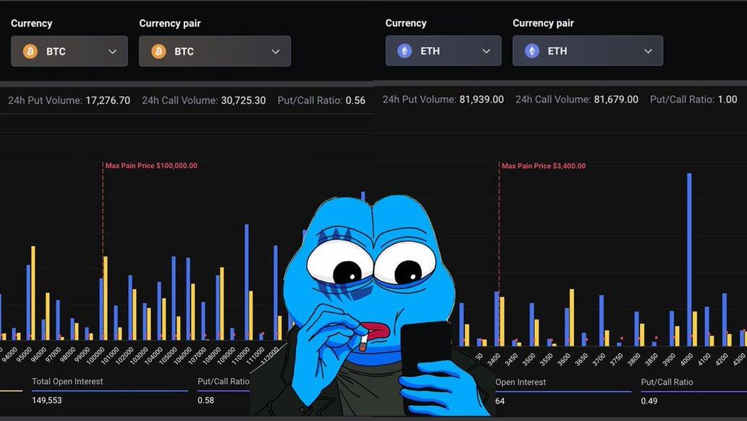Click the ETH 24h Put Volume 81,939.00 value

click(481, 99)
